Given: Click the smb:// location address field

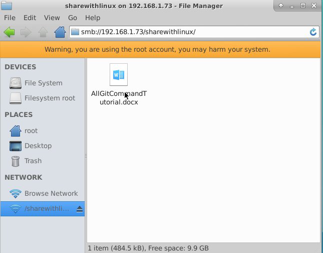Looking at the screenshot, I should point(194,32).
